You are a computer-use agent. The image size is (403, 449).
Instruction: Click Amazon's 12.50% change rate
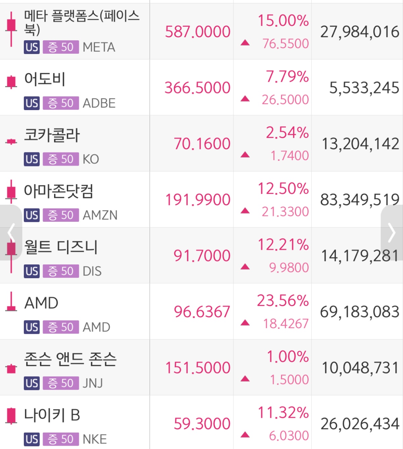click(x=283, y=189)
